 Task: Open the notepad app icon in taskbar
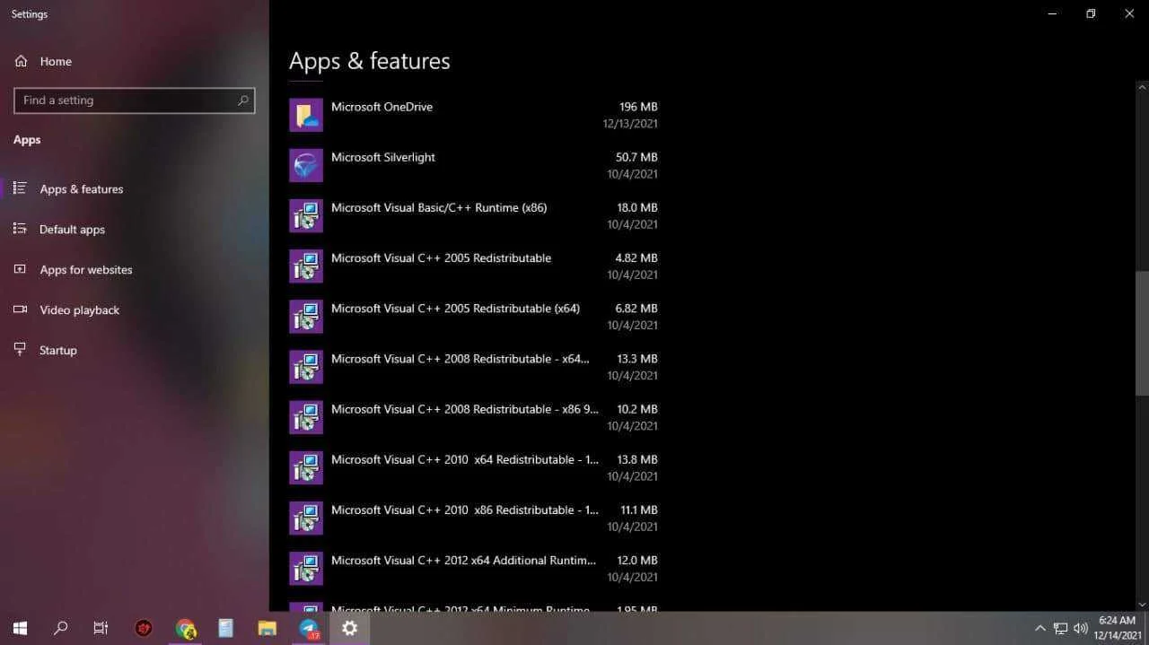226,628
